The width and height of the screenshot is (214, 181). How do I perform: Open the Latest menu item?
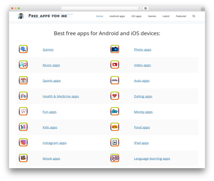point(166,16)
